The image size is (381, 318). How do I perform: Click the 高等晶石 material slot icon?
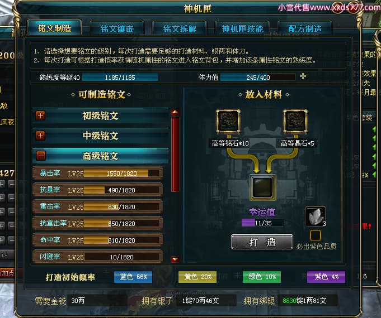click(x=295, y=122)
